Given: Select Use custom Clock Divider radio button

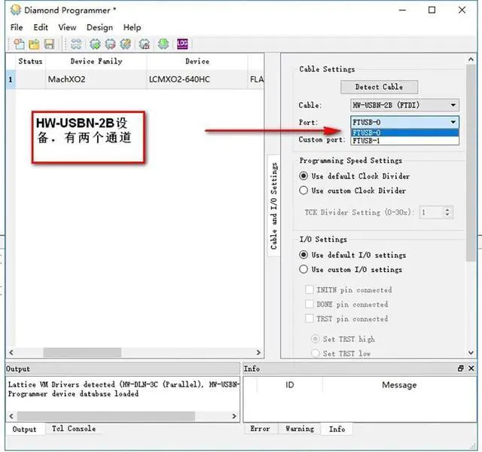Looking at the screenshot, I should [x=304, y=191].
